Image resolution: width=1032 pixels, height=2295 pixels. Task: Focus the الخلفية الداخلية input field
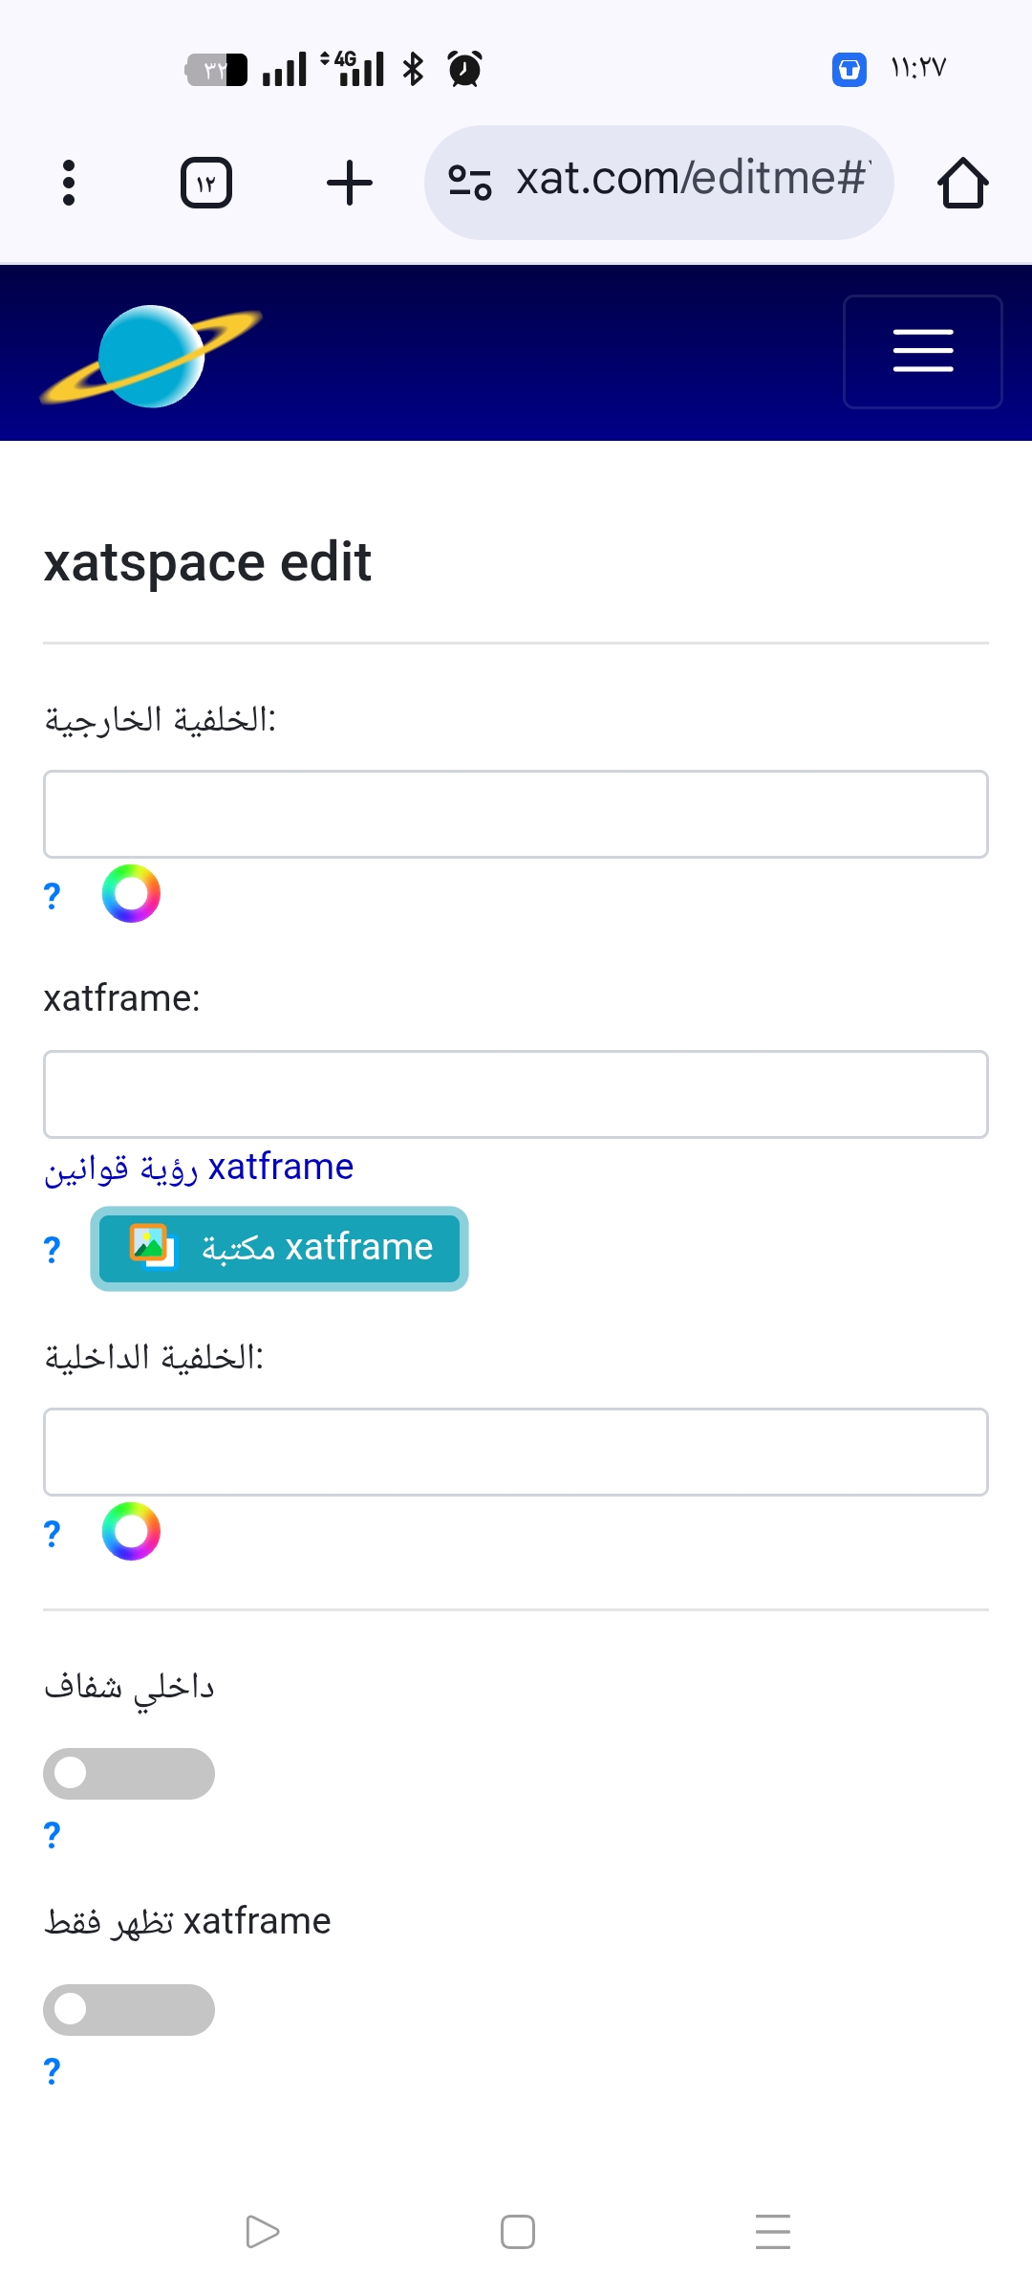(x=516, y=1452)
